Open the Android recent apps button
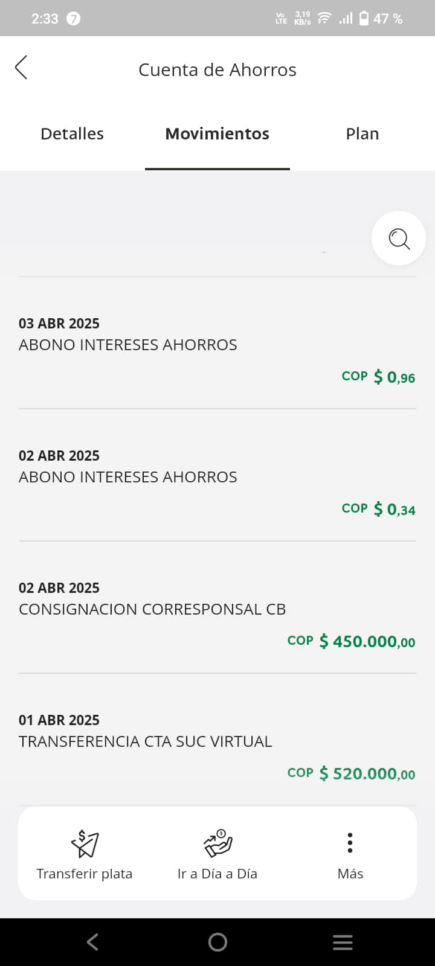 pos(343,942)
